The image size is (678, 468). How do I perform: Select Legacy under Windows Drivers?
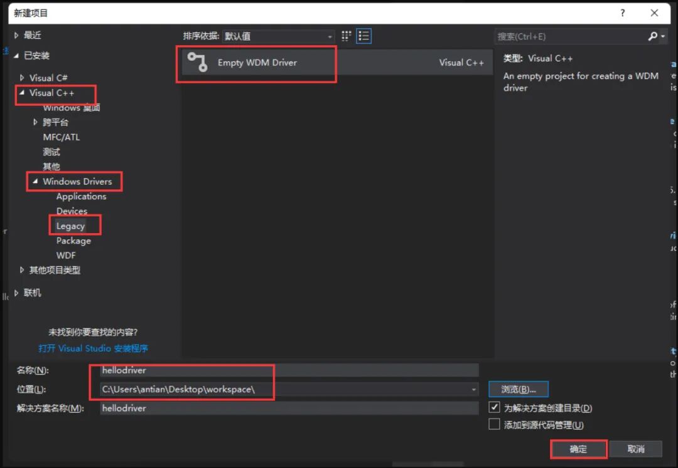[x=71, y=224]
